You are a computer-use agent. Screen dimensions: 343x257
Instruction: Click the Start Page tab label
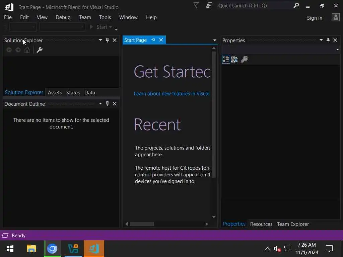pyautogui.click(x=135, y=40)
